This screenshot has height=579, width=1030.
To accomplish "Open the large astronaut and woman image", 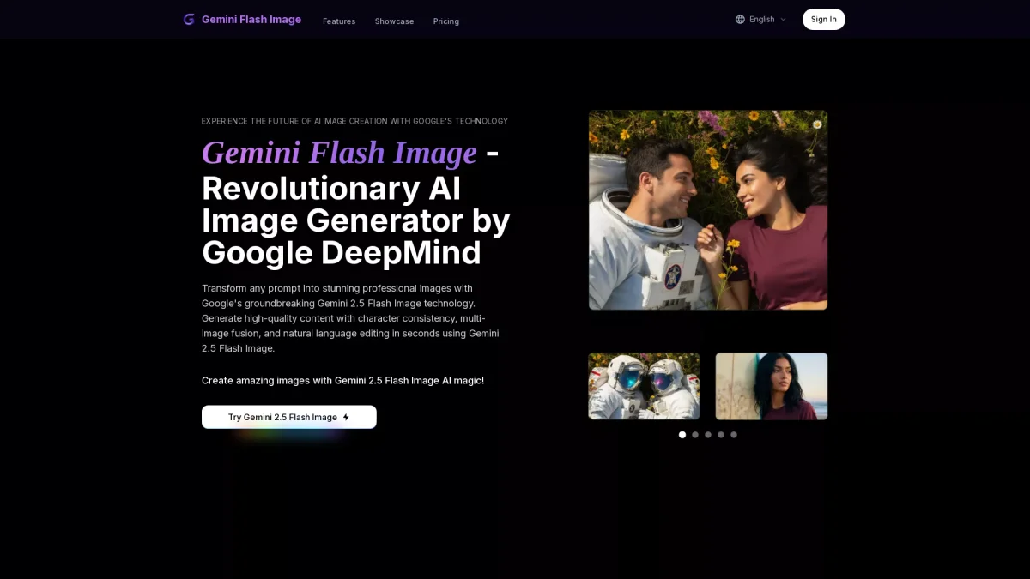I will coord(708,209).
